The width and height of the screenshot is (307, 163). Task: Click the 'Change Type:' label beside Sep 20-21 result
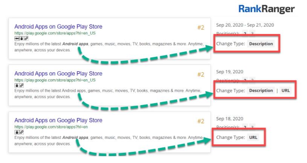click(231, 44)
